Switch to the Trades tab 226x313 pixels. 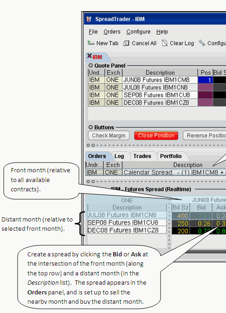[142, 156]
